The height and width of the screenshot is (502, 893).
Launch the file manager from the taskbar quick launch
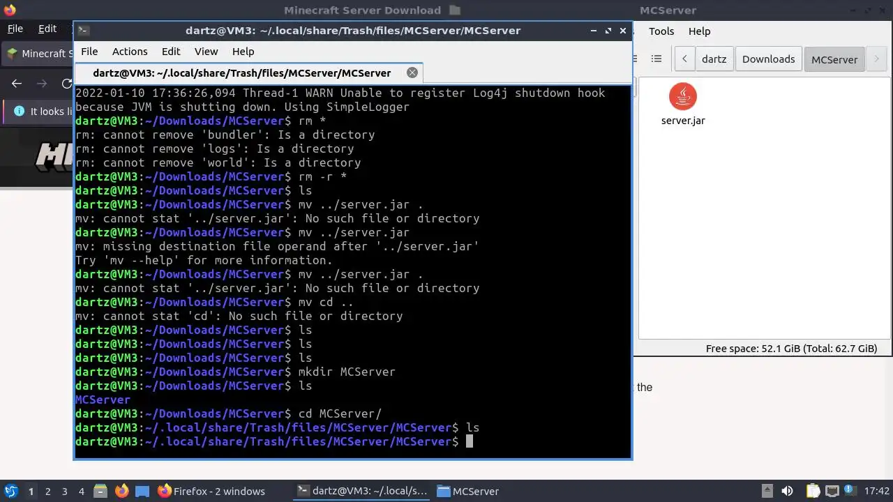100,491
